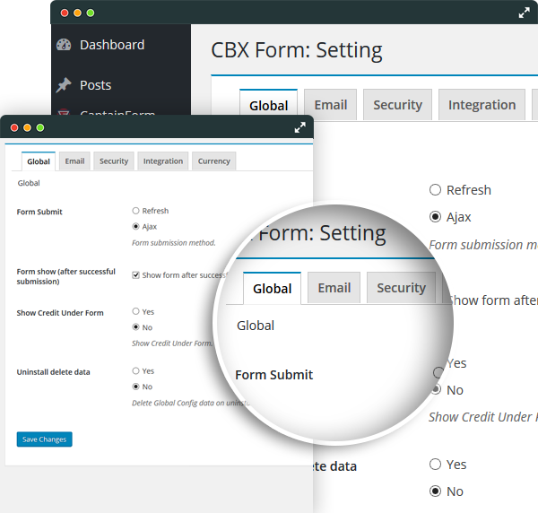Click the red close dot of back window
Image resolution: width=538 pixels, height=513 pixels.
click(65, 13)
